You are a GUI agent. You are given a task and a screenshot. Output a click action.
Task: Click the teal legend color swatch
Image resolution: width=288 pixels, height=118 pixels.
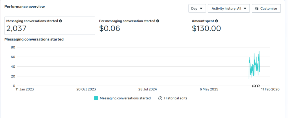coord(96,98)
